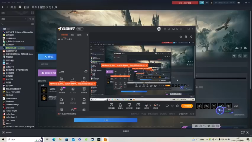Viewport: 252px width, 142px height.
Task: Open Steam from Windows taskbar
Action: (x=92, y=139)
